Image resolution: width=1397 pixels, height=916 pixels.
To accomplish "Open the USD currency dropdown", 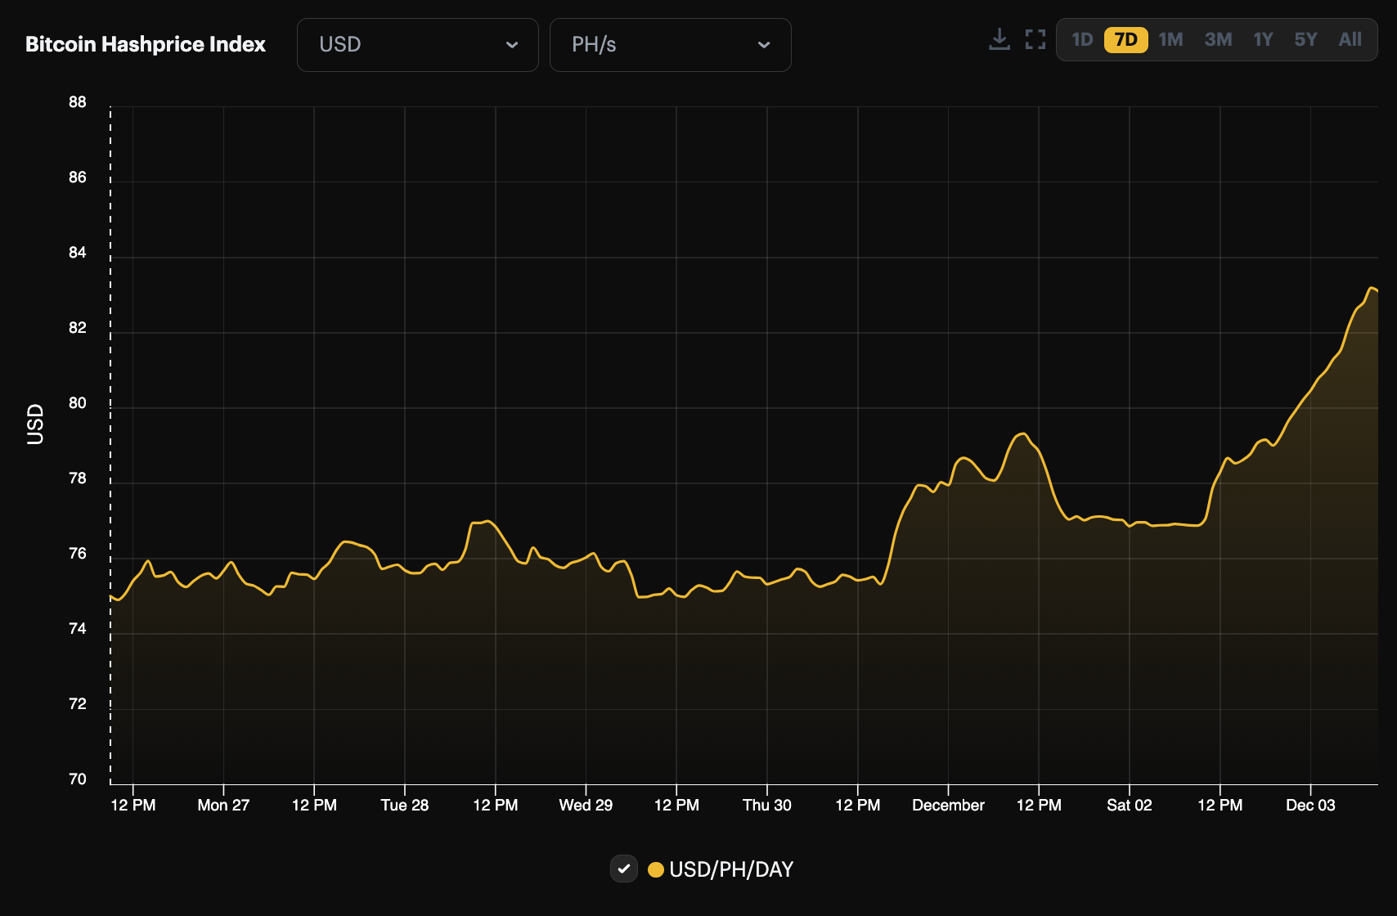I will (417, 45).
